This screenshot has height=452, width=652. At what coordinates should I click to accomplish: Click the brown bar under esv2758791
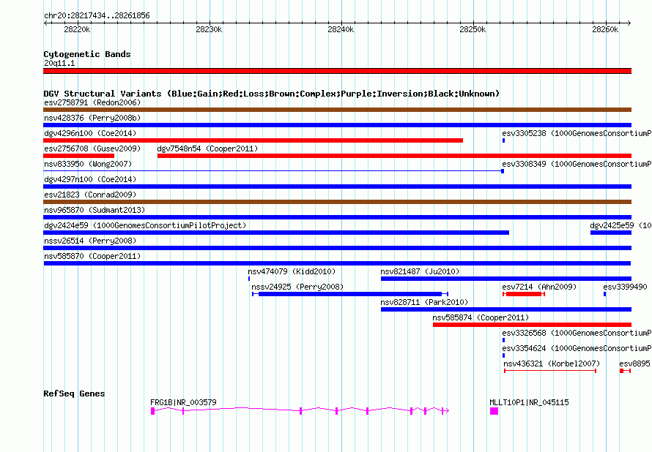pyautogui.click(x=337, y=110)
